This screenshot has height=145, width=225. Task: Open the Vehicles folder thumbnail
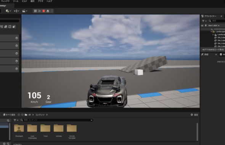pyautogui.click(x=59, y=128)
